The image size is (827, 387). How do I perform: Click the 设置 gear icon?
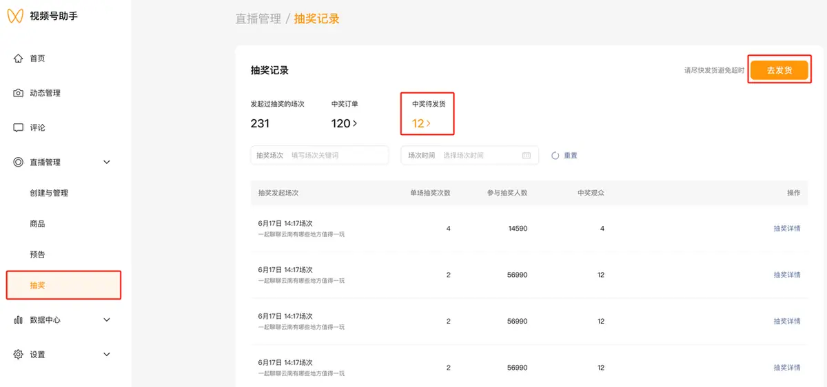click(x=19, y=354)
